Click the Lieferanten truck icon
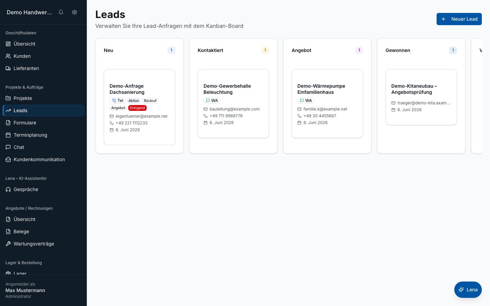The image size is (490, 306). coord(8,68)
